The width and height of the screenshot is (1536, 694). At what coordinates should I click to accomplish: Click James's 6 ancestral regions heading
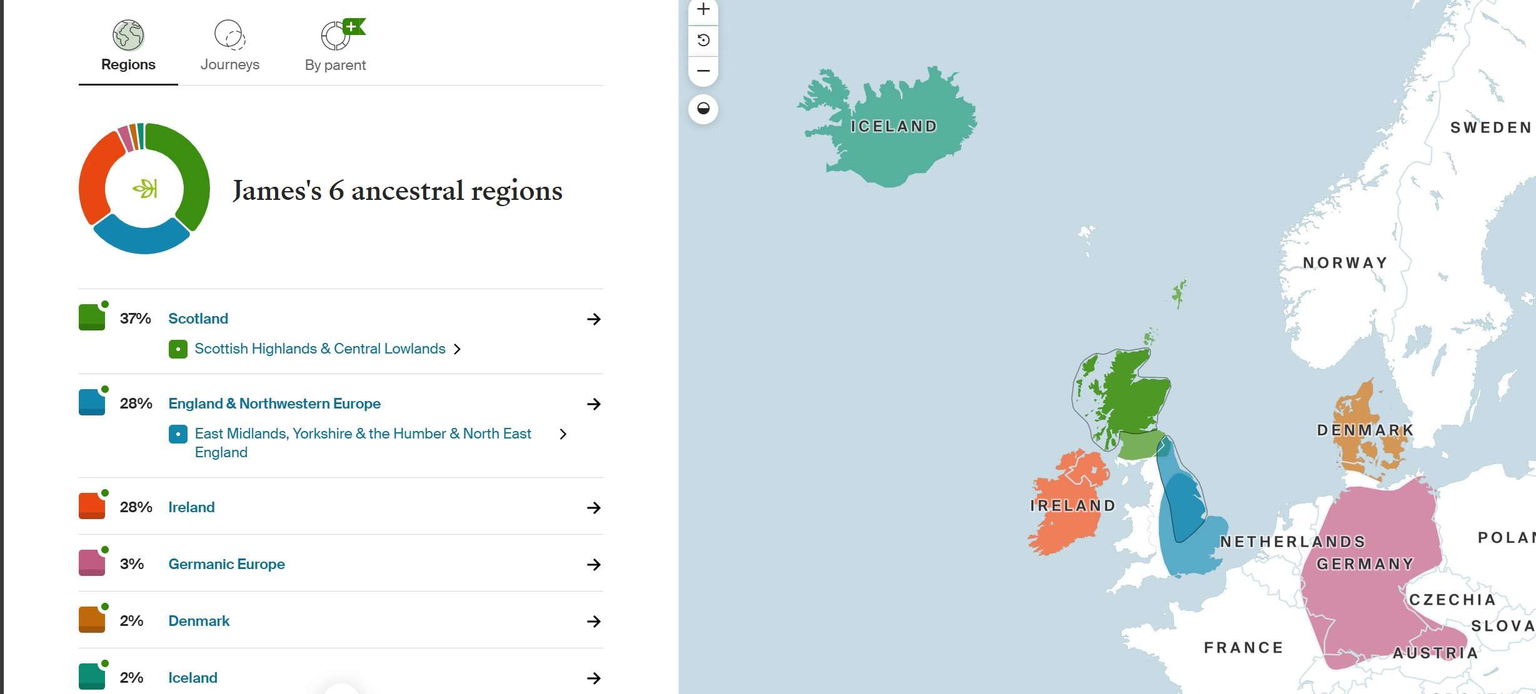[397, 191]
